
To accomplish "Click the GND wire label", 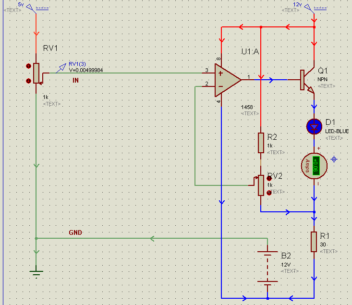I will click(x=75, y=232).
